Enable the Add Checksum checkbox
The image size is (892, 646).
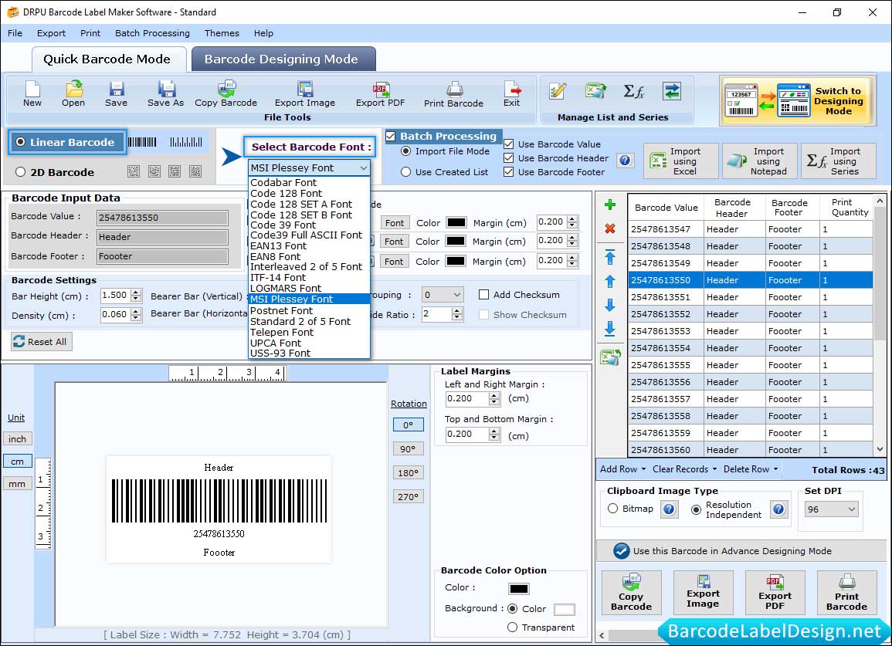pos(483,295)
